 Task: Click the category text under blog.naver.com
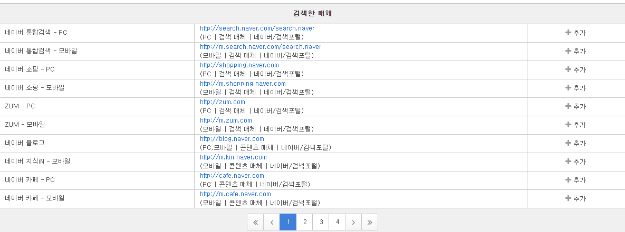point(265,147)
